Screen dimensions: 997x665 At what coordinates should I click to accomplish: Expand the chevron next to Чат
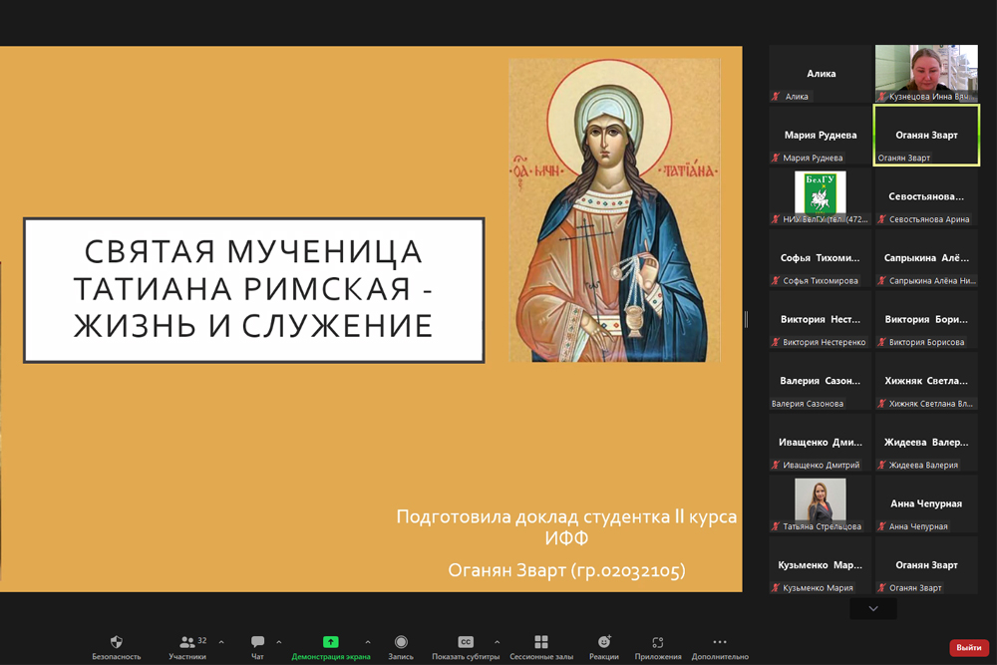[279, 642]
